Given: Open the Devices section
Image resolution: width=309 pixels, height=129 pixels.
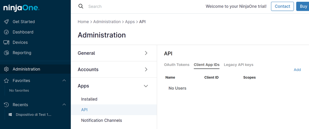Looking at the screenshot, I should (20, 42).
